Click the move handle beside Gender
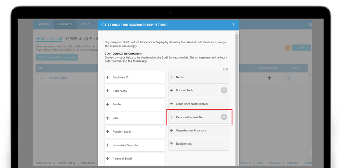This screenshot has height=168, width=341. point(107,104)
